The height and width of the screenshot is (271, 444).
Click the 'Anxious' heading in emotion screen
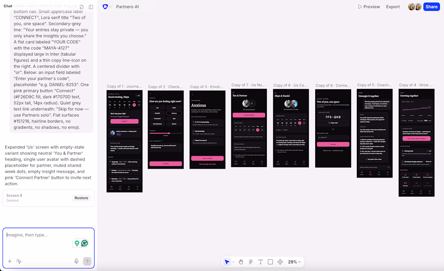[199, 105]
